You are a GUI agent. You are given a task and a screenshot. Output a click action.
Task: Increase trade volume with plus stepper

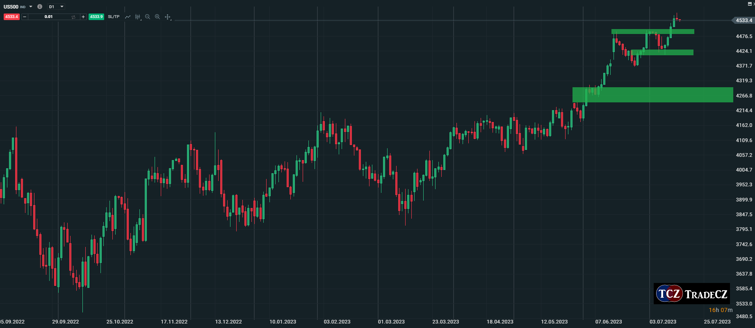pyautogui.click(x=83, y=17)
